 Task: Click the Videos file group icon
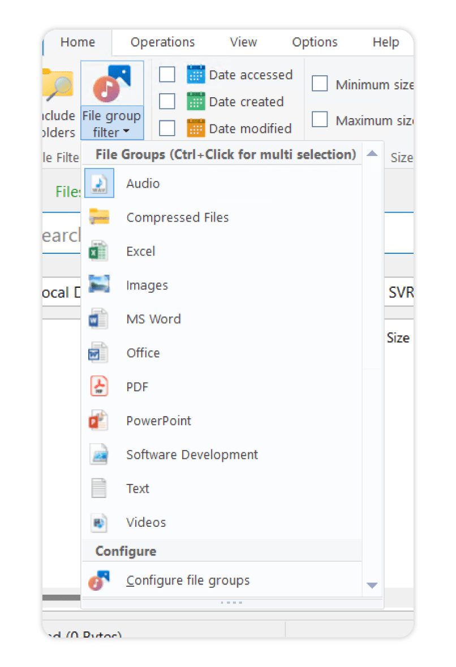(99, 522)
